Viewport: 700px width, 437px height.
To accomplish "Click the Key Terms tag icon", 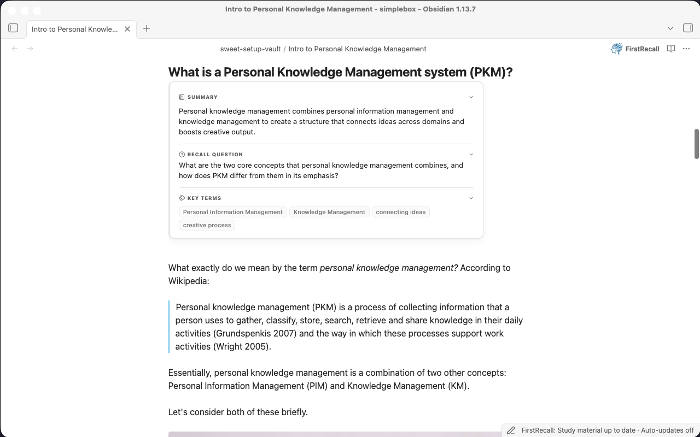I will (182, 198).
